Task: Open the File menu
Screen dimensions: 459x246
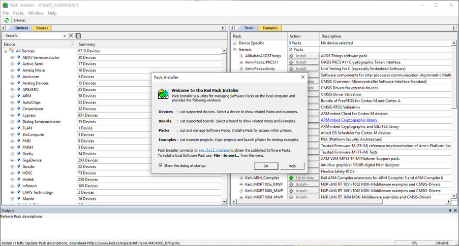Action: click(6, 13)
